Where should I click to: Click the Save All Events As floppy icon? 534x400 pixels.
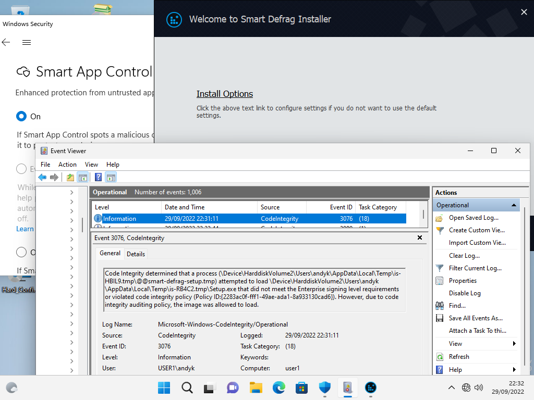coord(440,318)
